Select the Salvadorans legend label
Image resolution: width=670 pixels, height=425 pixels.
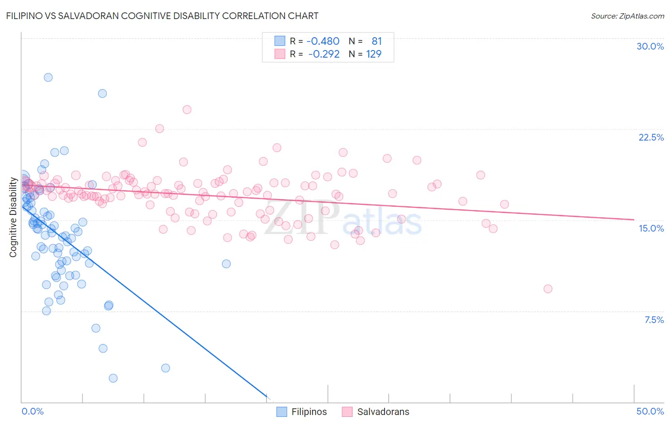(x=383, y=412)
